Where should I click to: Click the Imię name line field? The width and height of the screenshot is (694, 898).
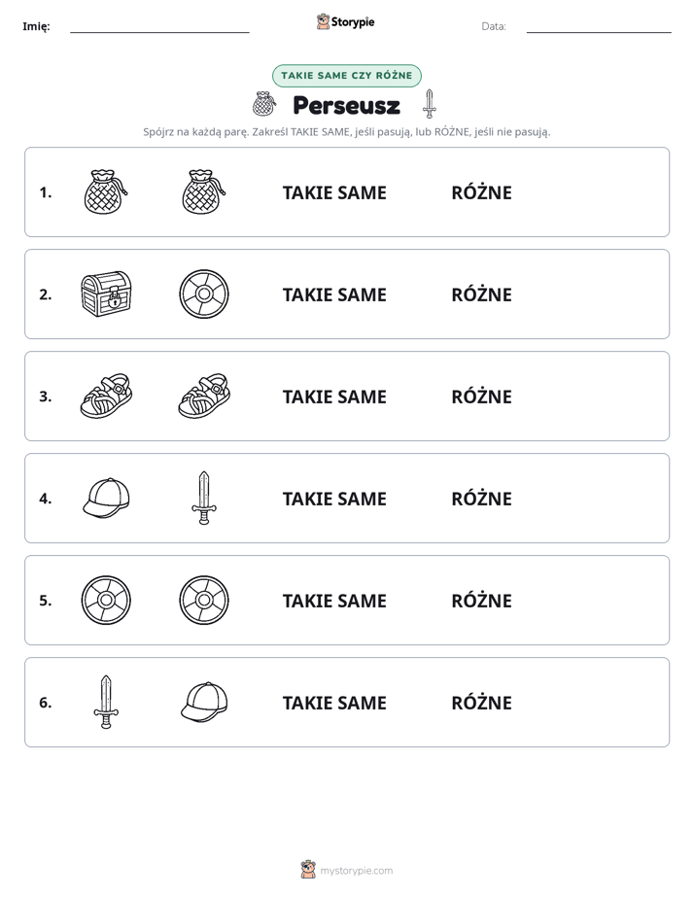pyautogui.click(x=159, y=26)
